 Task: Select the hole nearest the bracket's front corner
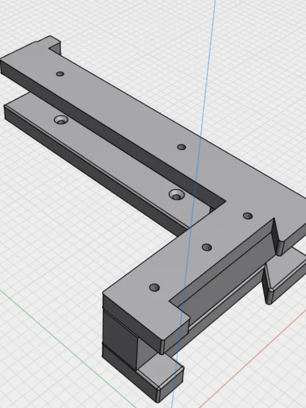pos(155,287)
